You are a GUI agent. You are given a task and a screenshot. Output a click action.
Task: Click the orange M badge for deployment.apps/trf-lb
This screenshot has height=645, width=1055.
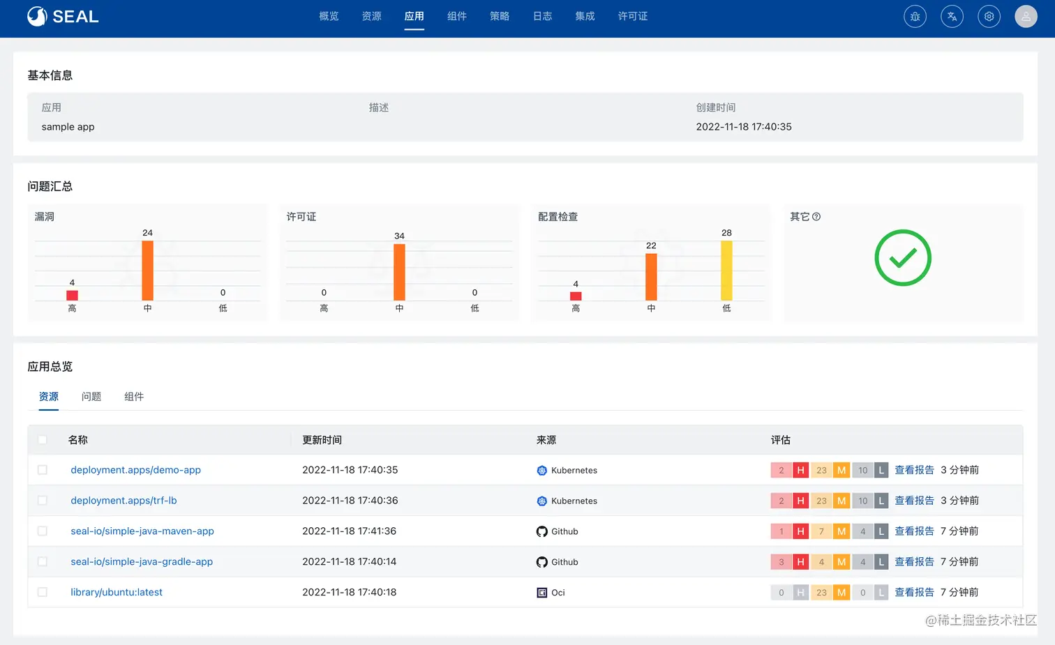click(x=841, y=501)
